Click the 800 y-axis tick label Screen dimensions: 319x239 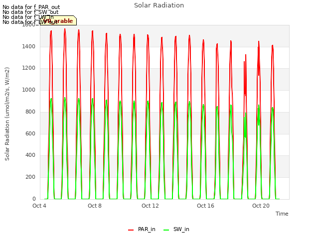click(30, 112)
